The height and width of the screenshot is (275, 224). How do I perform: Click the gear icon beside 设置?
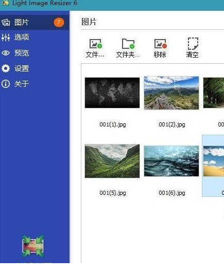(6, 68)
